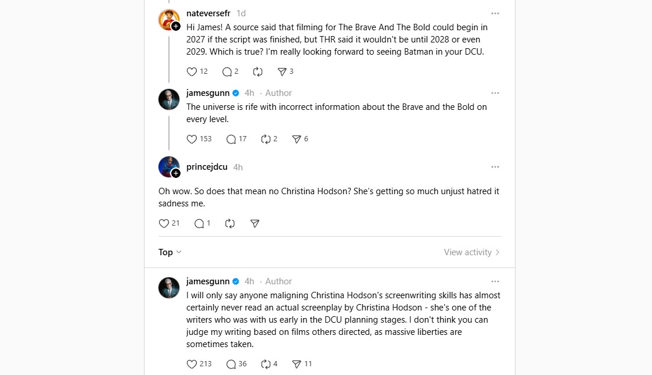Viewport: 652px width, 375px height.
Task: Click jamesgunn's blue verified badge
Action: click(235, 92)
